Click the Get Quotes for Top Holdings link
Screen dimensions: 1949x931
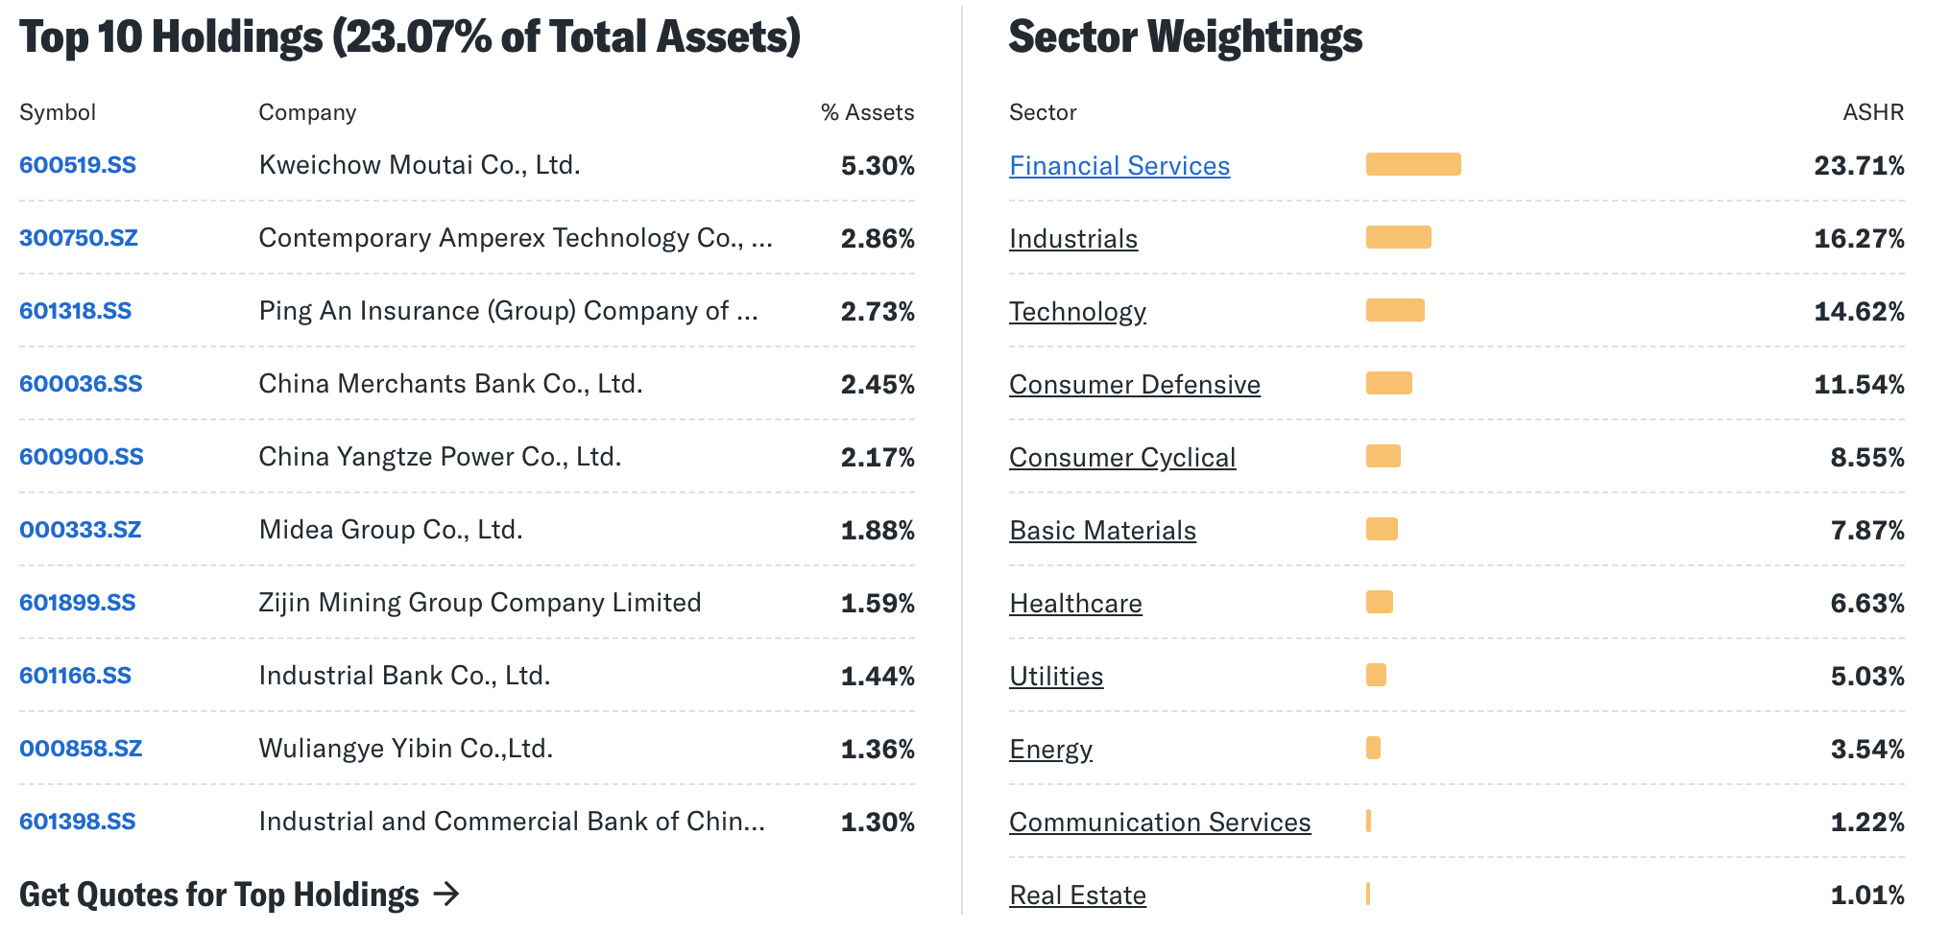coord(219,895)
